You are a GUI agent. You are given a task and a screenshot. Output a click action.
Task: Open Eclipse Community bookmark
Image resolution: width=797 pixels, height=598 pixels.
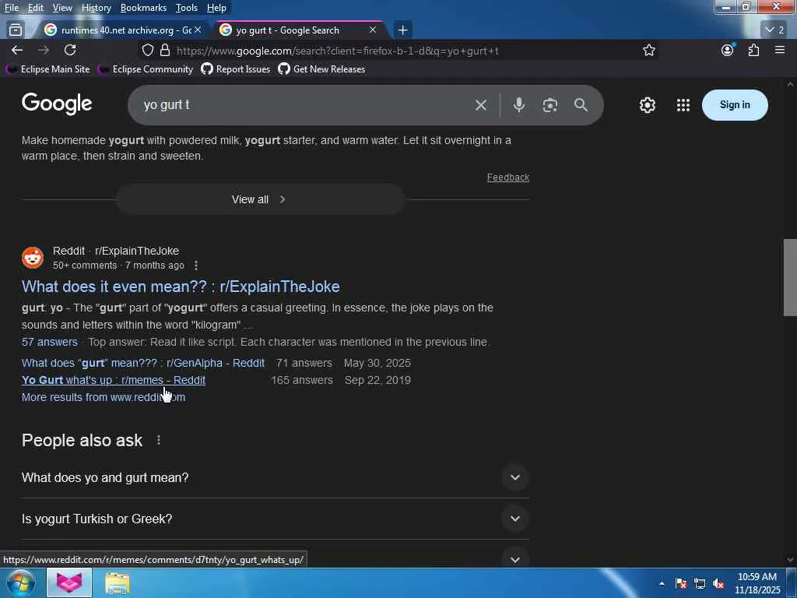(x=146, y=69)
